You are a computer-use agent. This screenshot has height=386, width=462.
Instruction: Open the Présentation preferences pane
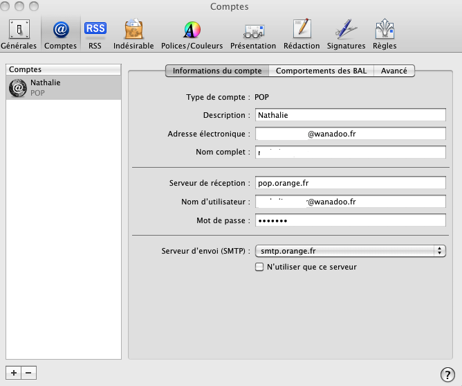tap(252, 34)
